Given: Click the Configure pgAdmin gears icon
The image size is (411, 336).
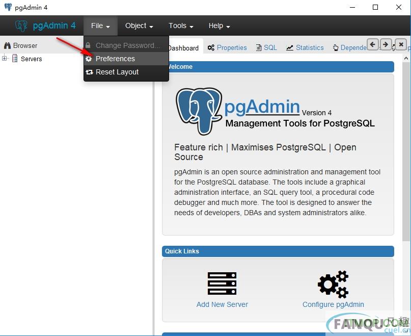Looking at the screenshot, I should [x=333, y=285].
